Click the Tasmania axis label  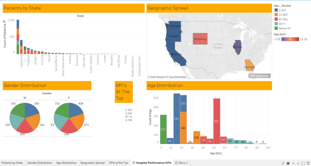[x=84, y=61]
